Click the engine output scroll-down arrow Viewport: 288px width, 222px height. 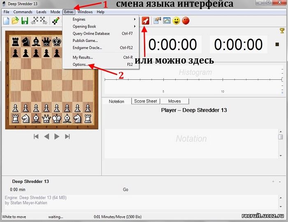(281, 206)
